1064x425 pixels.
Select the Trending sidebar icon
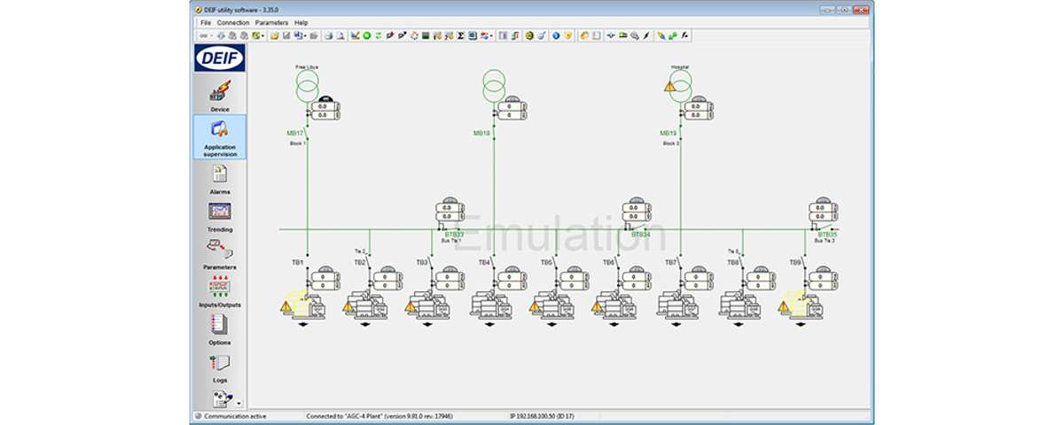[219, 212]
